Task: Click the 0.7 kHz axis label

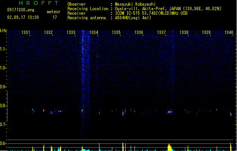Action: point(3,125)
